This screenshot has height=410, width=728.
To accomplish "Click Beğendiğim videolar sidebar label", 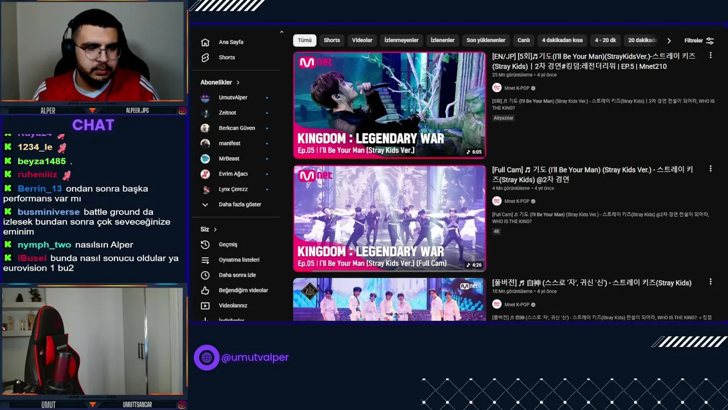I will click(x=243, y=290).
